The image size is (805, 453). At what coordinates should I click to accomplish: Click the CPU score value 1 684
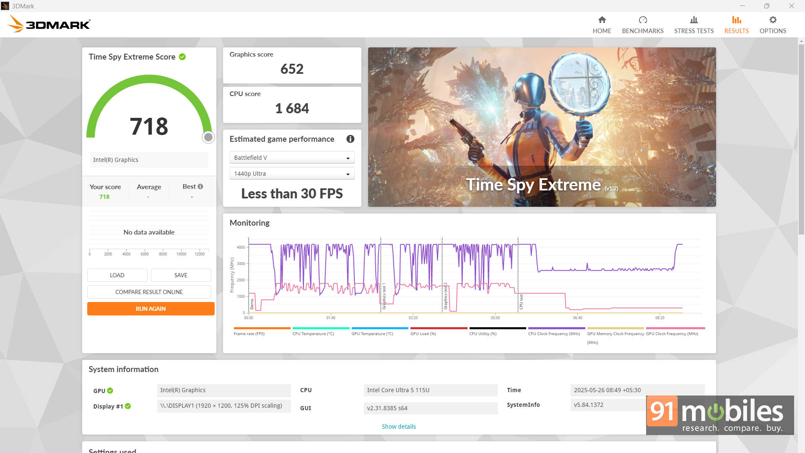292,108
